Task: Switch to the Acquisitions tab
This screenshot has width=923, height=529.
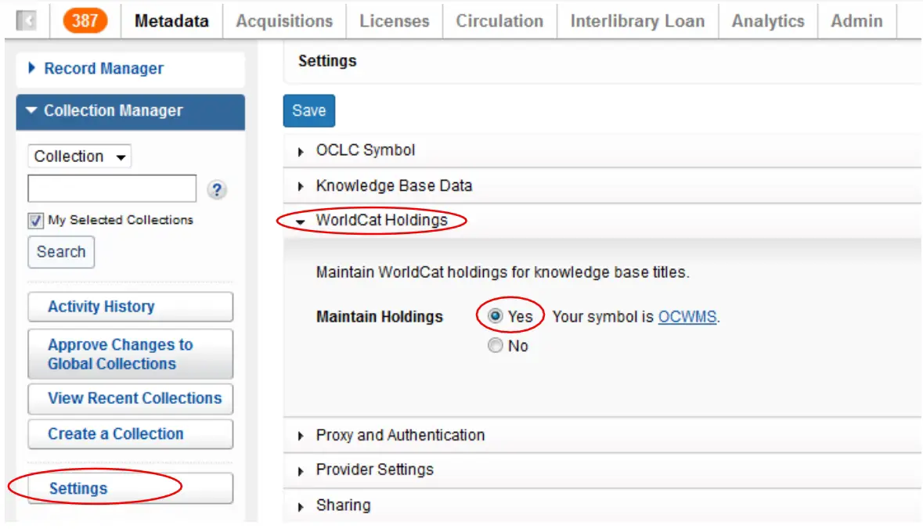Action: pyautogui.click(x=284, y=21)
